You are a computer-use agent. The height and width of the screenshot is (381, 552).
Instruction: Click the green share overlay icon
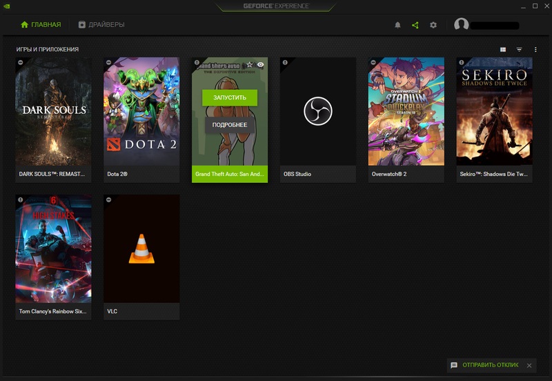click(415, 25)
